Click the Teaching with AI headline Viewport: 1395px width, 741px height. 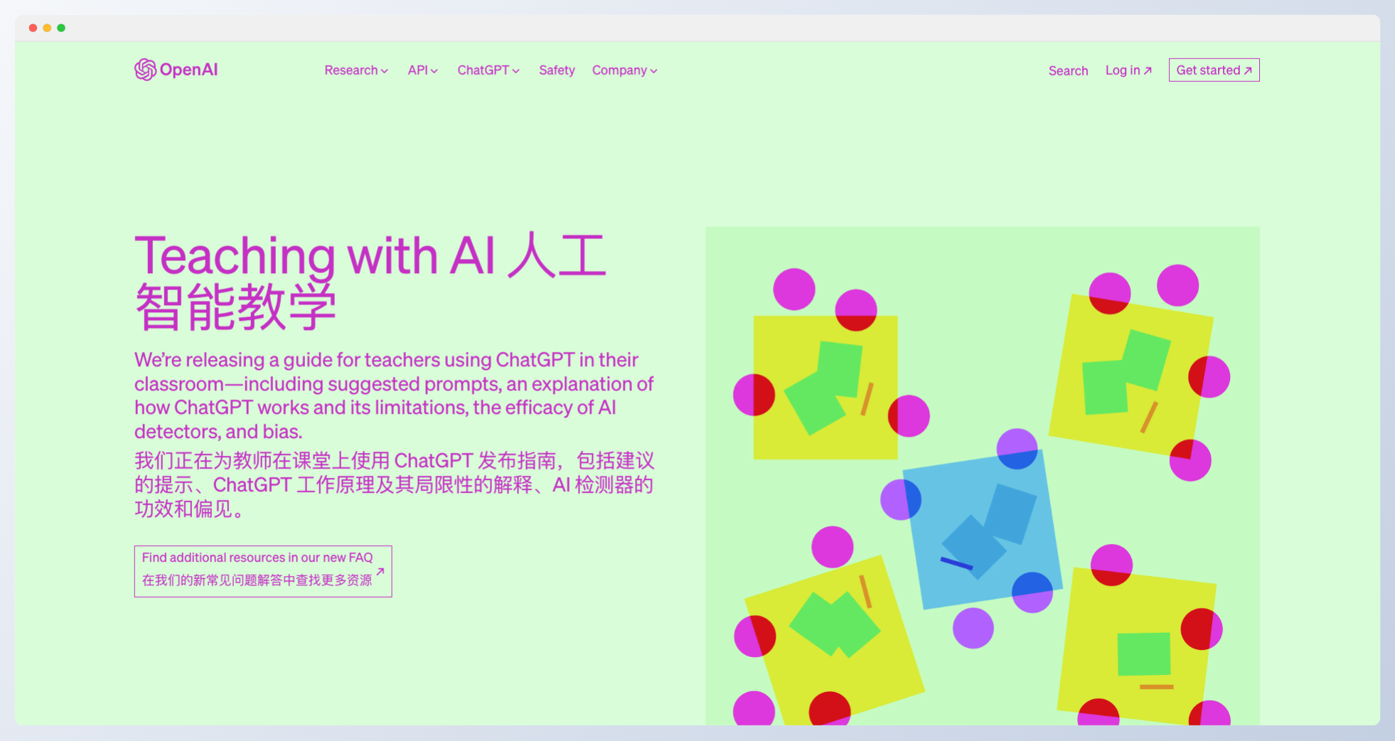(x=370, y=282)
